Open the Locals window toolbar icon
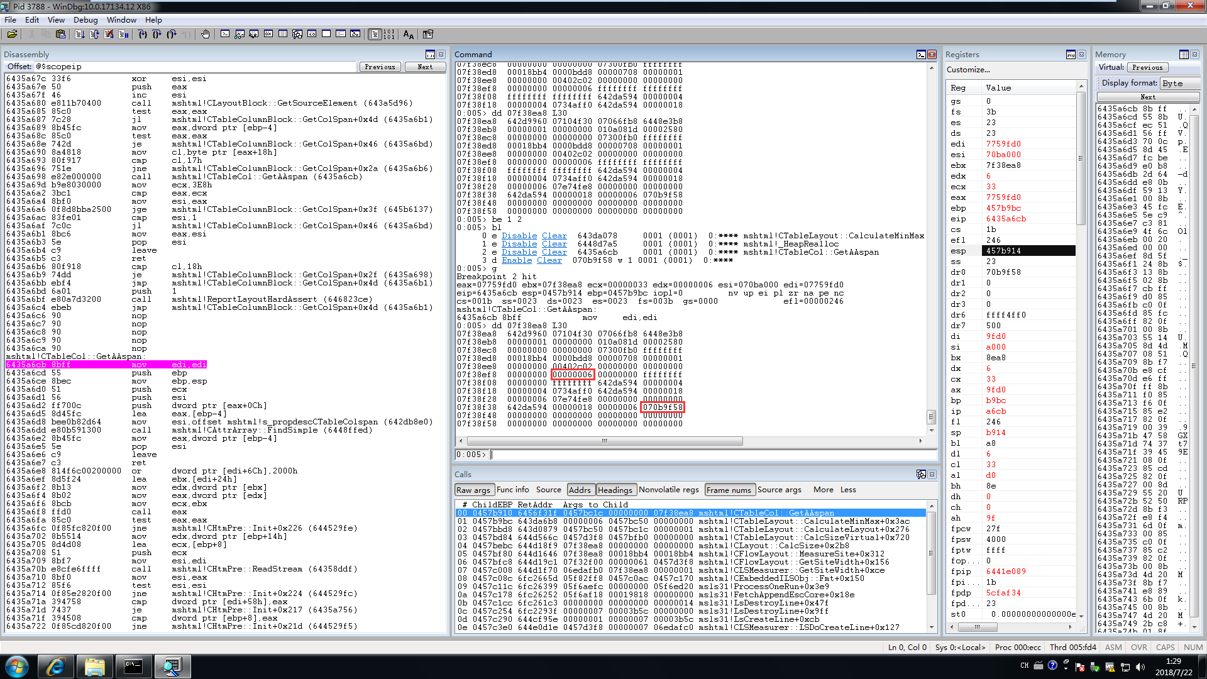 tap(254, 35)
